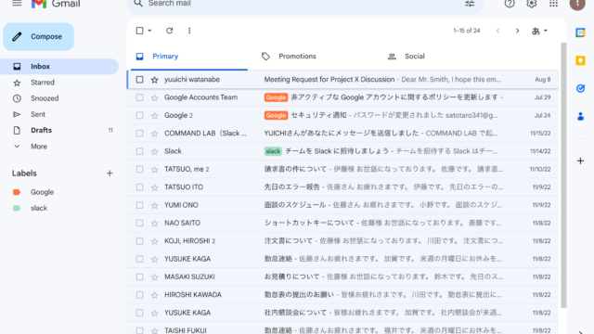
Task: Select the MASAKI SUZUKI email checkbox
Action: click(x=139, y=276)
